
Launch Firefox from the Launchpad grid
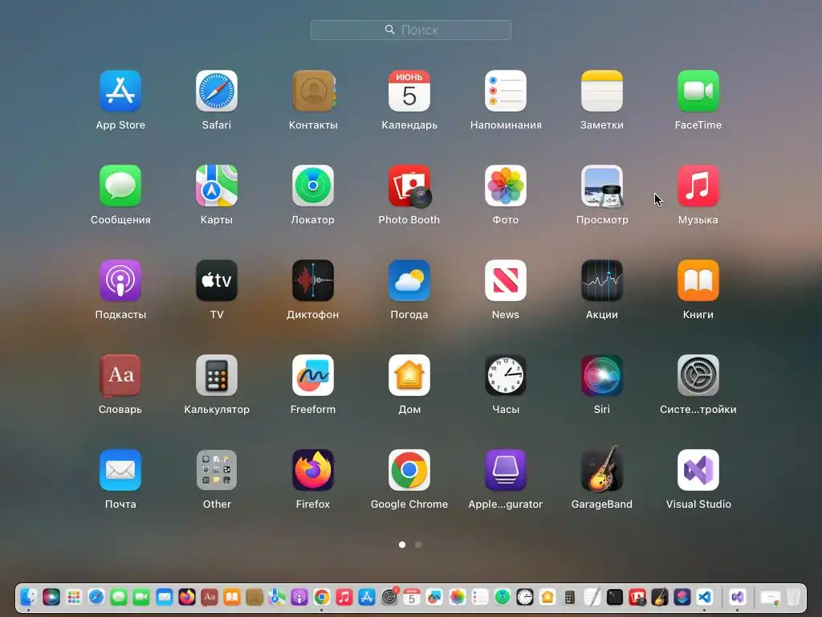coord(313,470)
